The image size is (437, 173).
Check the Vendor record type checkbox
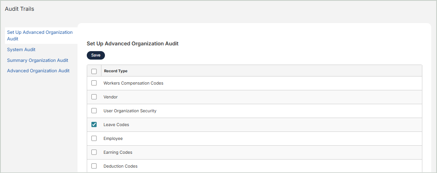click(x=94, y=97)
